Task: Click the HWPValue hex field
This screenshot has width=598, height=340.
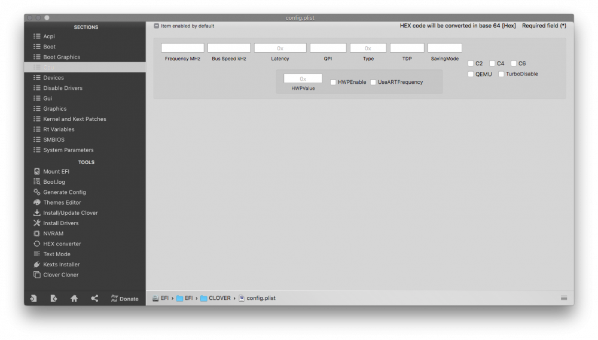Action: (x=303, y=78)
